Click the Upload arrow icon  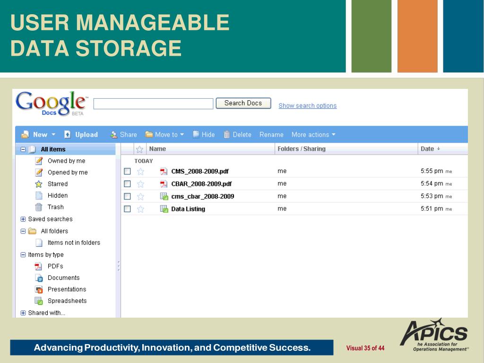coord(67,134)
